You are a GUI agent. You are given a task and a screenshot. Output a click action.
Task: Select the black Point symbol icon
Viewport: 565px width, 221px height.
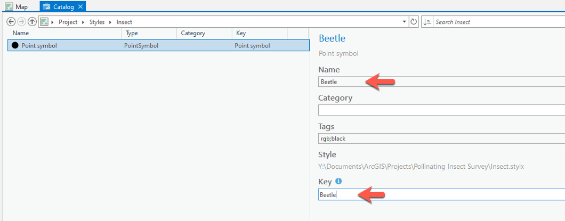click(15, 46)
